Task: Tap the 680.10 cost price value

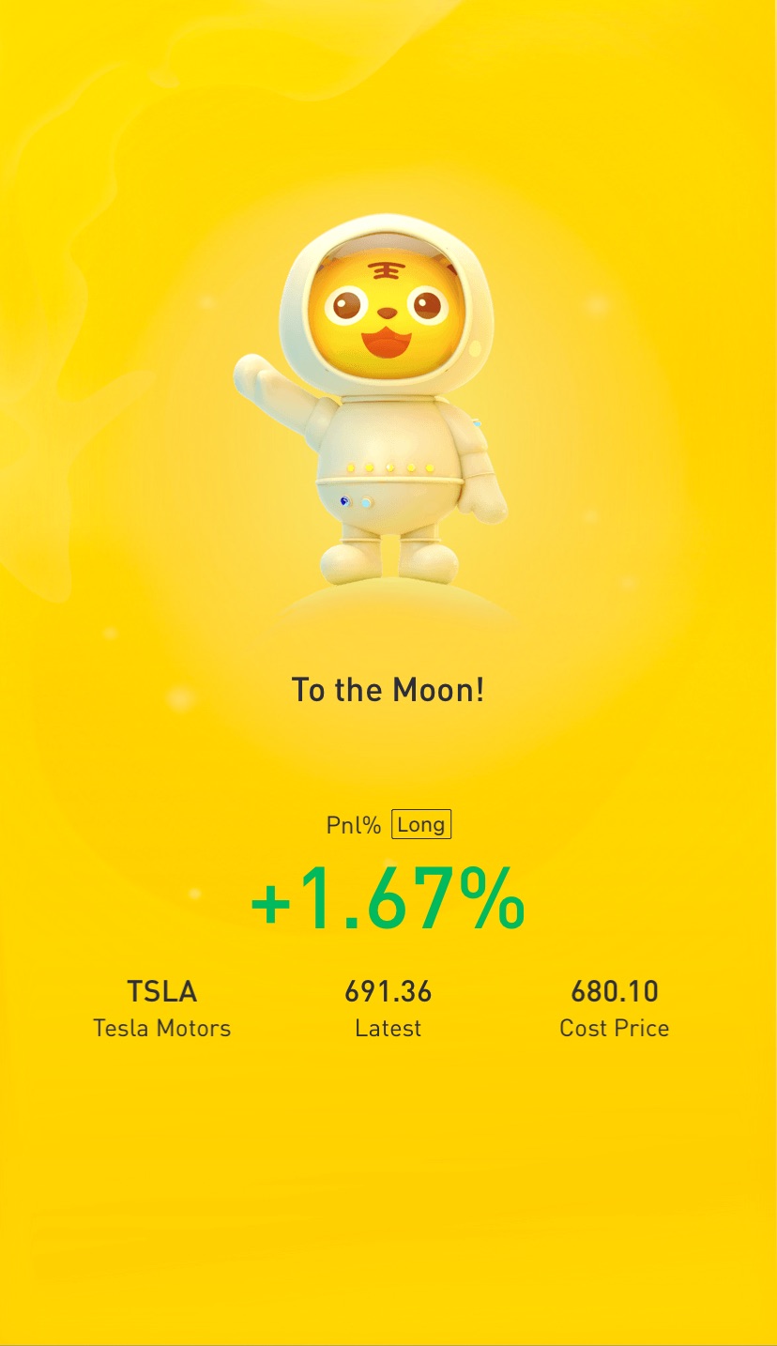Action: [615, 991]
